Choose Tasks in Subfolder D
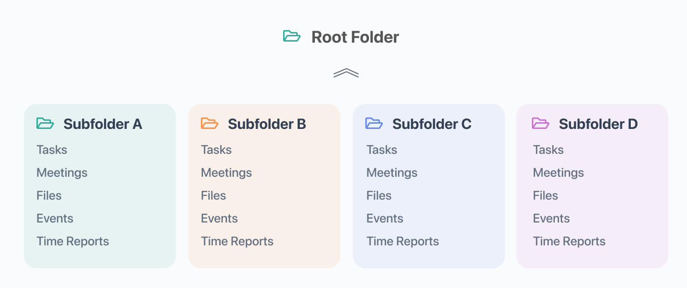The height and width of the screenshot is (288, 687). pos(548,150)
